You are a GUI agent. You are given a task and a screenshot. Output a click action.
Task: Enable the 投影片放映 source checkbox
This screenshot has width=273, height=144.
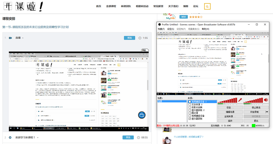click(190, 107)
